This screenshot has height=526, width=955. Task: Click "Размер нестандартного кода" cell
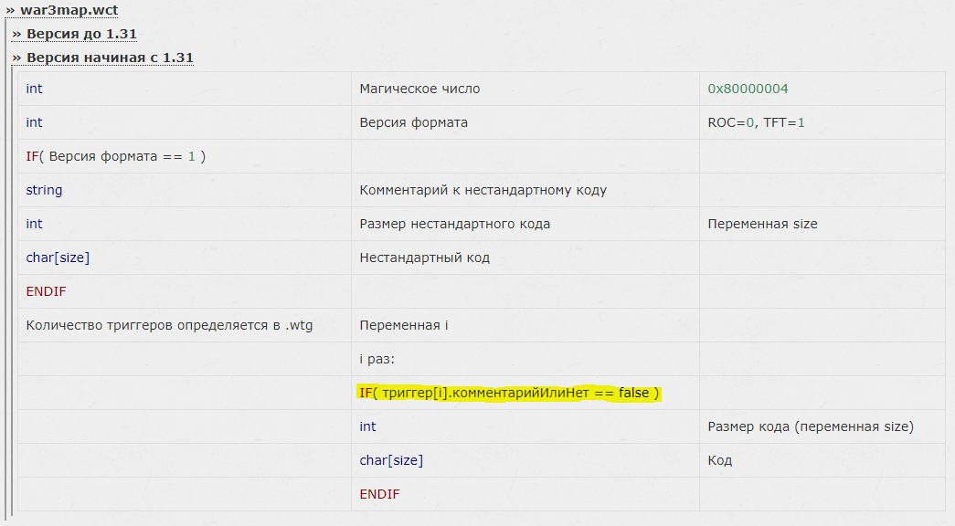click(525, 224)
